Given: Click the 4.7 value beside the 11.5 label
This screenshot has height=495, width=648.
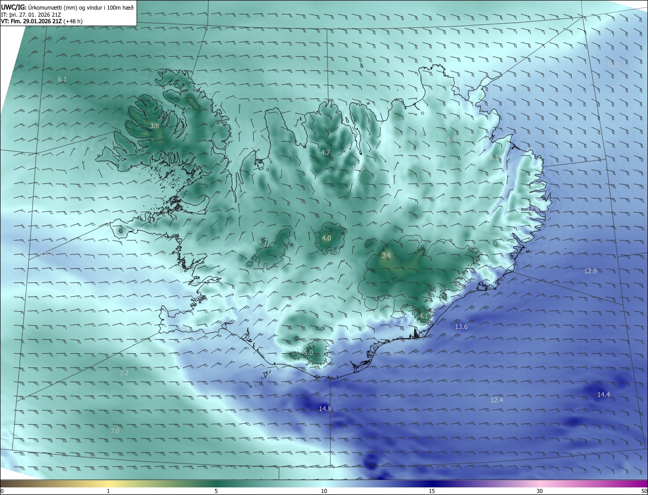Looking at the screenshot, I should [326, 153].
